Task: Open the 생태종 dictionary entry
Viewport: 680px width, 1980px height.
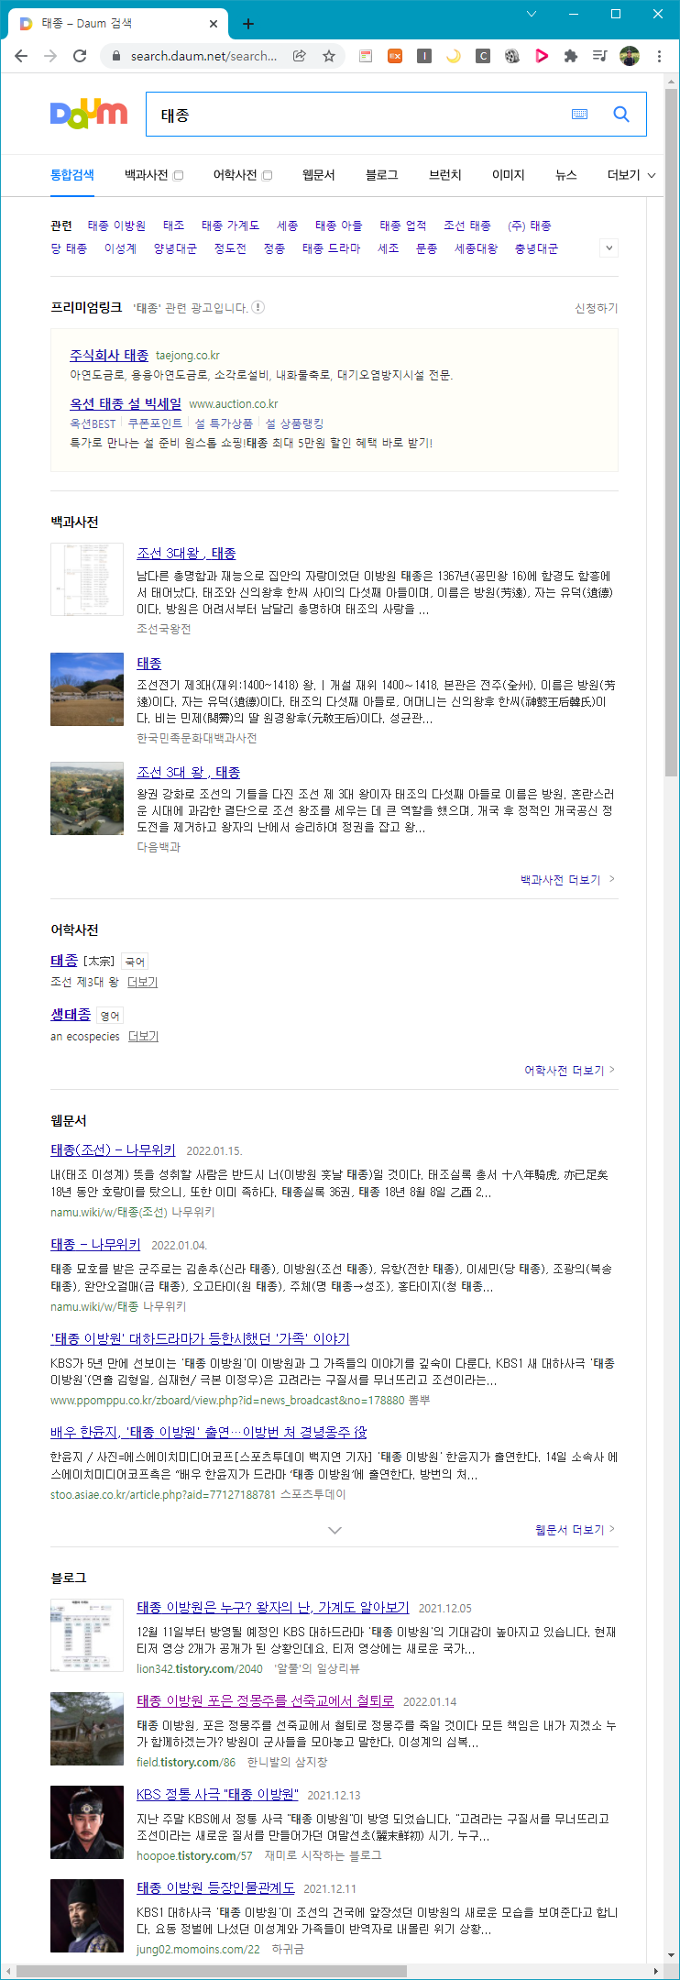Action: point(71,1014)
